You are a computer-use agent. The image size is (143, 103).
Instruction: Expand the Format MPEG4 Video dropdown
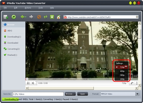coord(120,94)
